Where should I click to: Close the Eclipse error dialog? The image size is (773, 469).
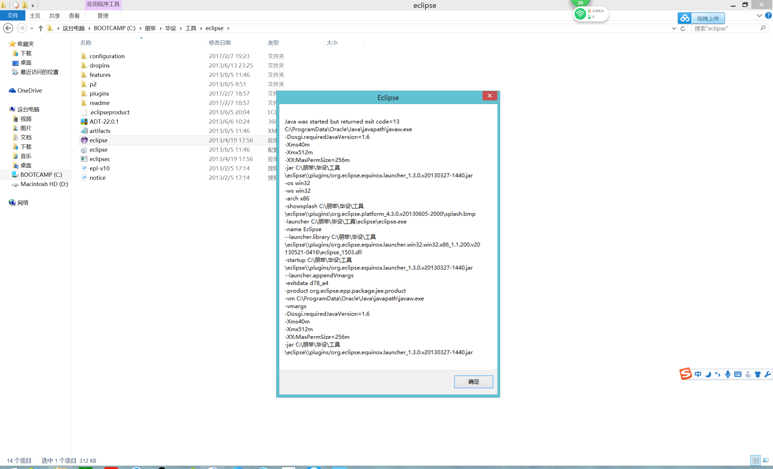coord(489,96)
